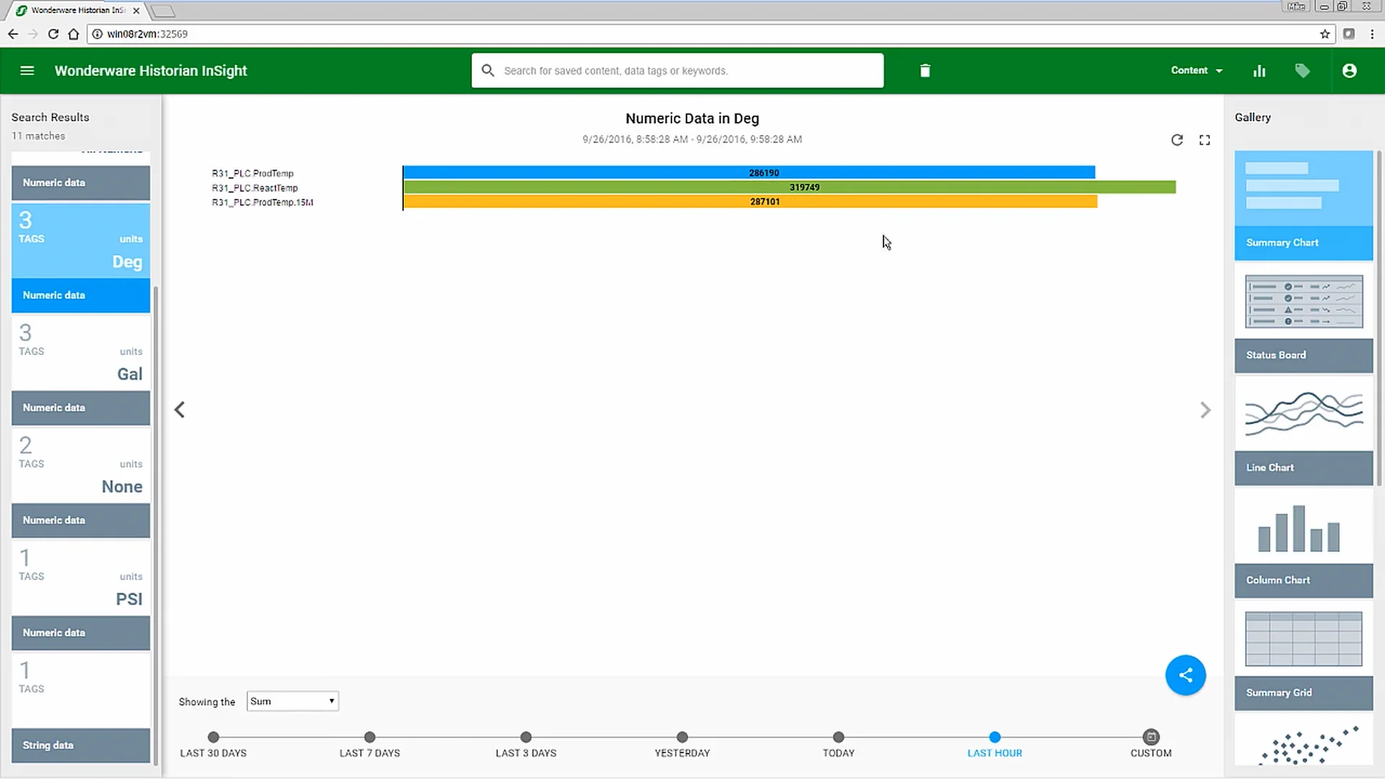Select the Status Board gallery option
Screen dimensions: 1385x779
point(1303,319)
